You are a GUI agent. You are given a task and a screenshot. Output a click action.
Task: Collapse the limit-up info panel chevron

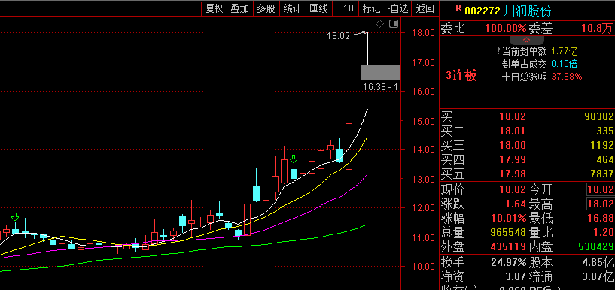tap(526, 40)
